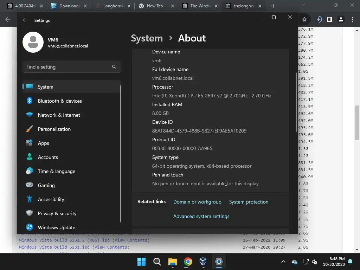This screenshot has height=270, width=360.
Task: Bookmark this page with the star icon
Action: [x=304, y=20]
